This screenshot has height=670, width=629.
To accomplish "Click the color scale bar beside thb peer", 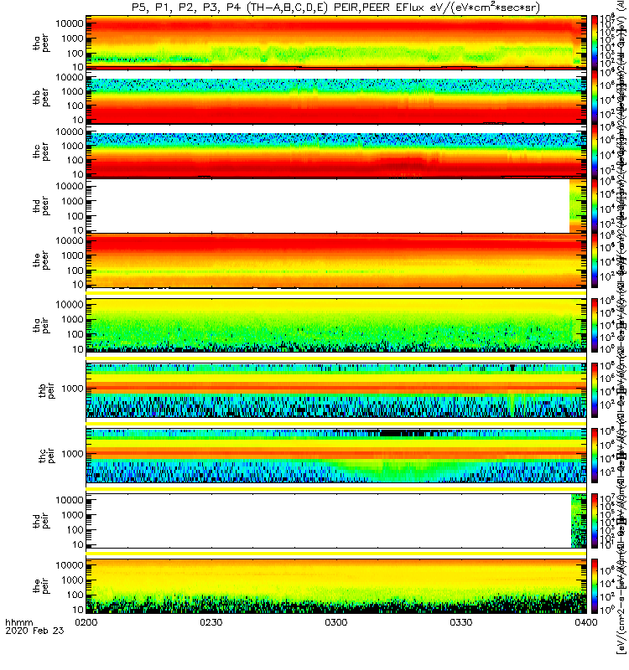I will (x=595, y=95).
